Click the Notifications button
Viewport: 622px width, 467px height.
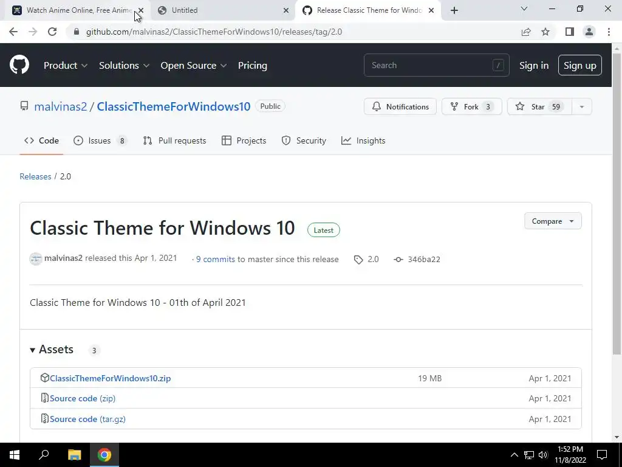[x=400, y=107]
